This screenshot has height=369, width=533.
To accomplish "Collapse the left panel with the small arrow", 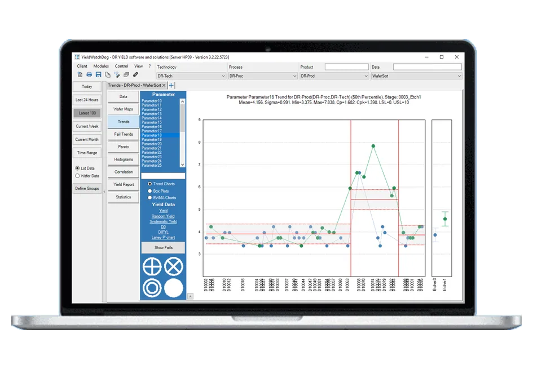I will coord(104,192).
